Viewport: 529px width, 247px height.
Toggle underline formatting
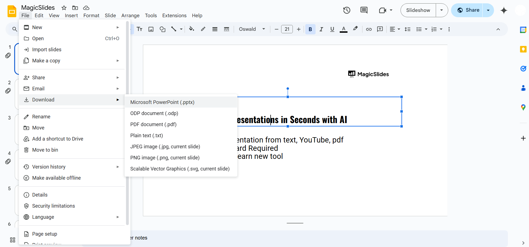point(332,29)
